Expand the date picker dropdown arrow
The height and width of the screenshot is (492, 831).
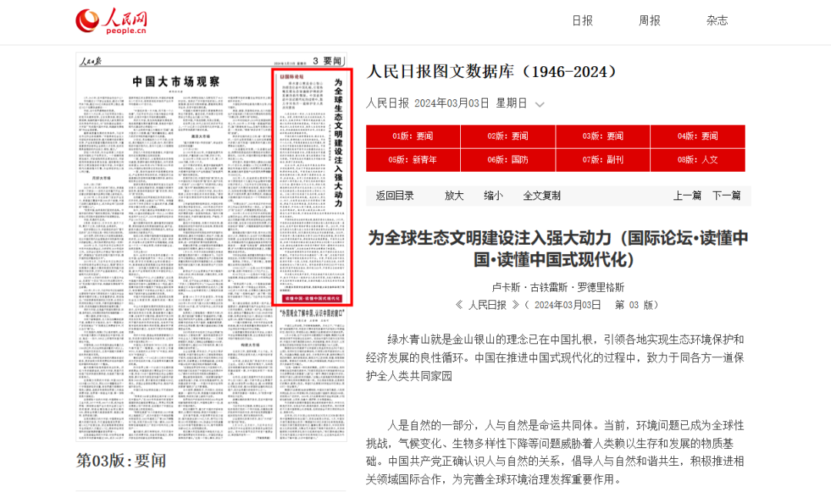coord(539,104)
